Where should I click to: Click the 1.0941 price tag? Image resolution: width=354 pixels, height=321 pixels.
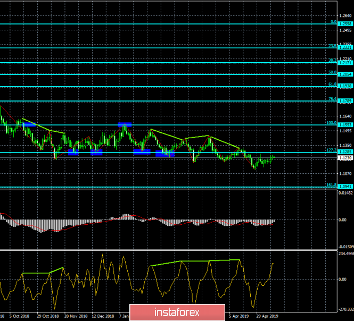point(345,187)
